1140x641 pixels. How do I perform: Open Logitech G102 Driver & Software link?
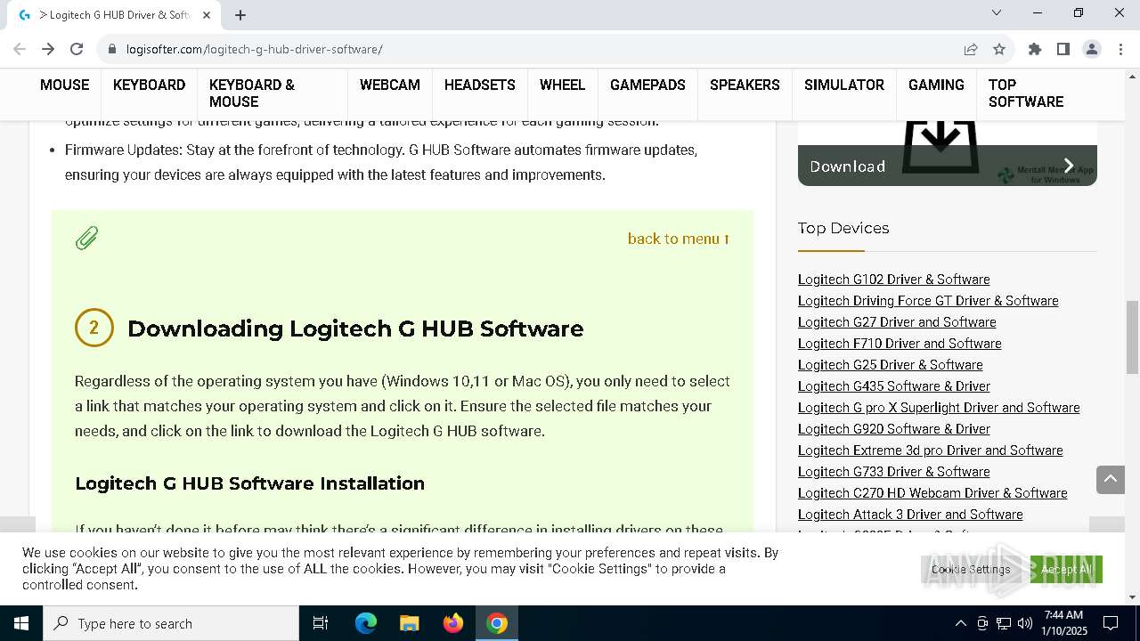click(x=893, y=280)
